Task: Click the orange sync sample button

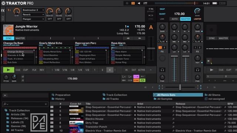Action: coord(136,81)
